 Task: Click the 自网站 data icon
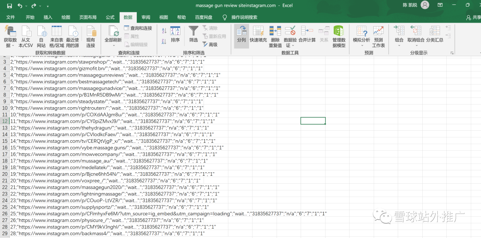click(x=41, y=36)
